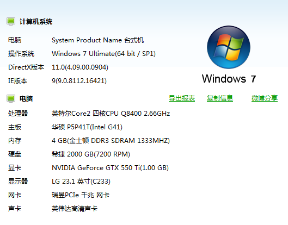Click the System Product Name 台式机 text
This screenshot has width=288, height=225.
click(x=97, y=40)
